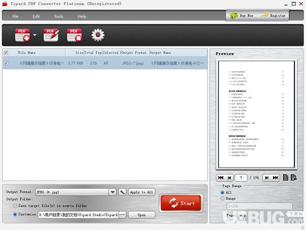Click the Apply to All button
Image resolution: width=306 pixels, height=230 pixels.
coord(142,192)
